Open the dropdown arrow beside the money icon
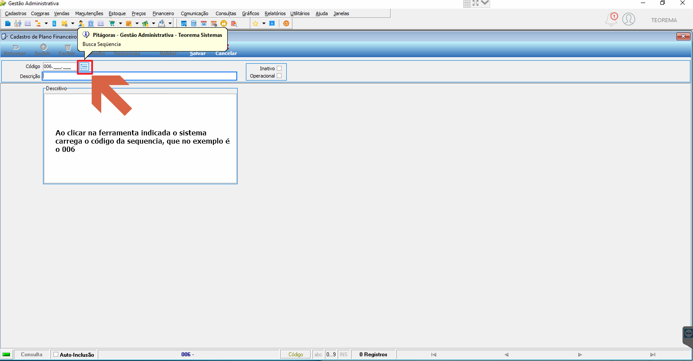The width and height of the screenshot is (693, 361). [x=153, y=23]
